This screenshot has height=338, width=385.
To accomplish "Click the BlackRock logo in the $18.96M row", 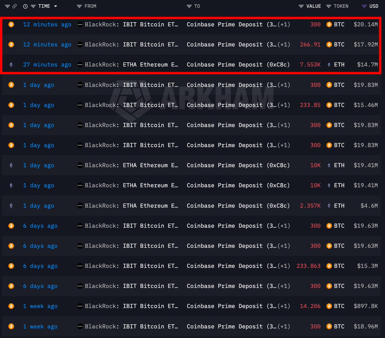I will [x=80, y=326].
